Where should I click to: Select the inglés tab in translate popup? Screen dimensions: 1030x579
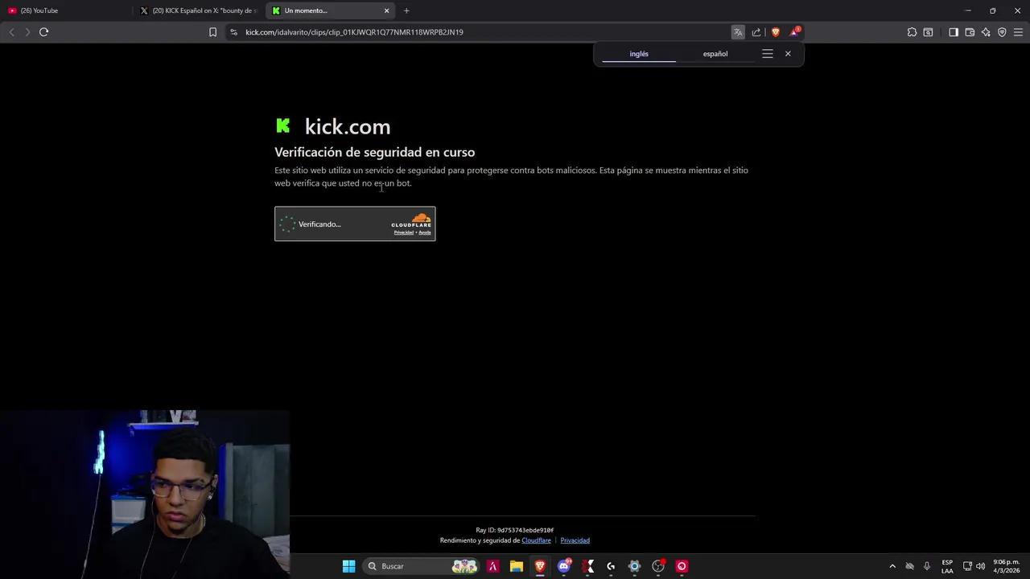639,54
